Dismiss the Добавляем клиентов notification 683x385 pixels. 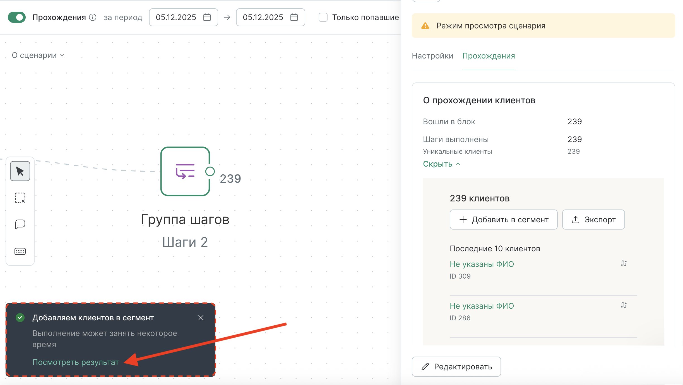201,317
